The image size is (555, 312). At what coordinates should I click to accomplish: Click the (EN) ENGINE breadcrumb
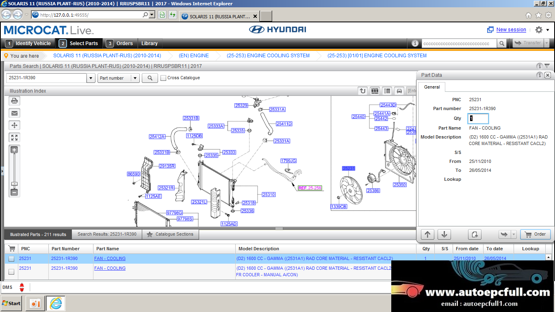coord(194,56)
